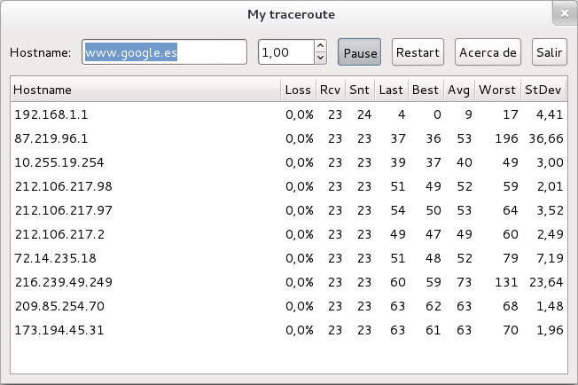Screen dimensions: 578x385
Task: Sort by the Avg column header
Action: point(459,90)
